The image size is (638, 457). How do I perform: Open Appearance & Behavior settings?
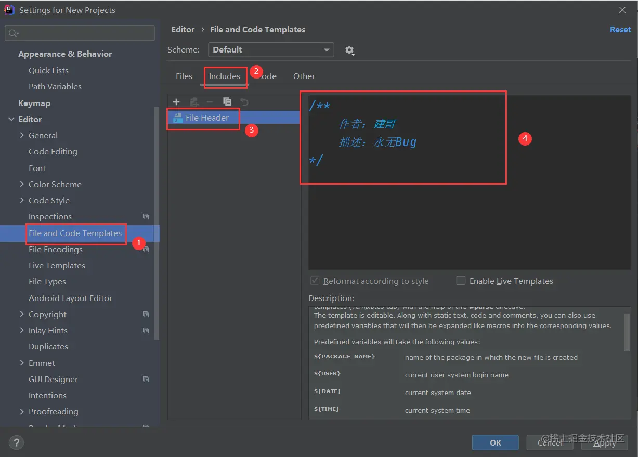(x=65, y=54)
